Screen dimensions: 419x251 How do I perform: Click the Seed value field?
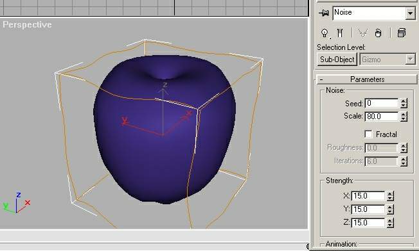tap(381, 103)
